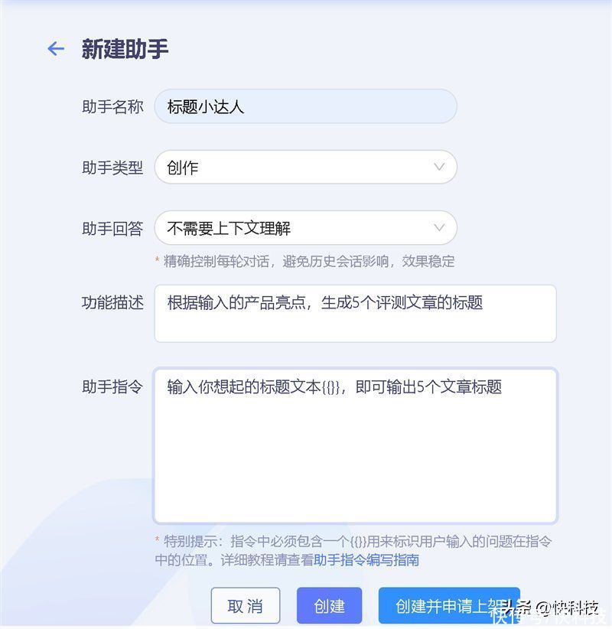Screen dimensions: 612x629
Task: Select the 助手回答 field label
Action: (x=112, y=228)
